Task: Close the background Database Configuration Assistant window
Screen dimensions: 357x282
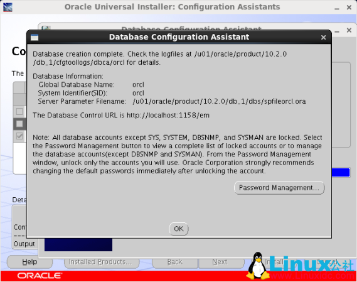Action: (x=349, y=30)
